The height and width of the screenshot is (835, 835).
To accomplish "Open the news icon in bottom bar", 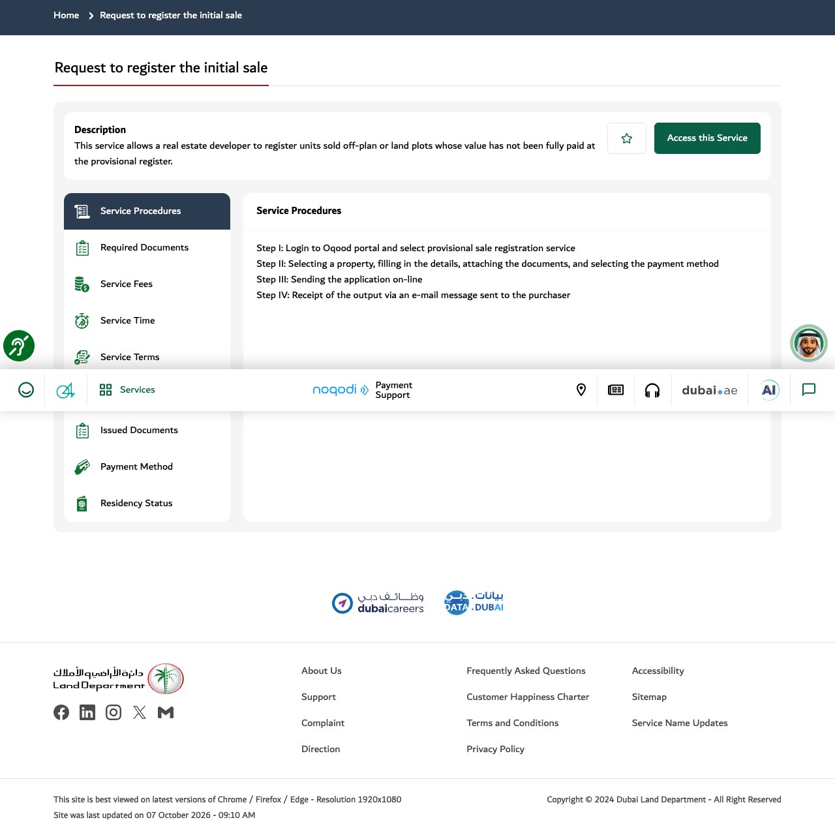I will (x=616, y=390).
